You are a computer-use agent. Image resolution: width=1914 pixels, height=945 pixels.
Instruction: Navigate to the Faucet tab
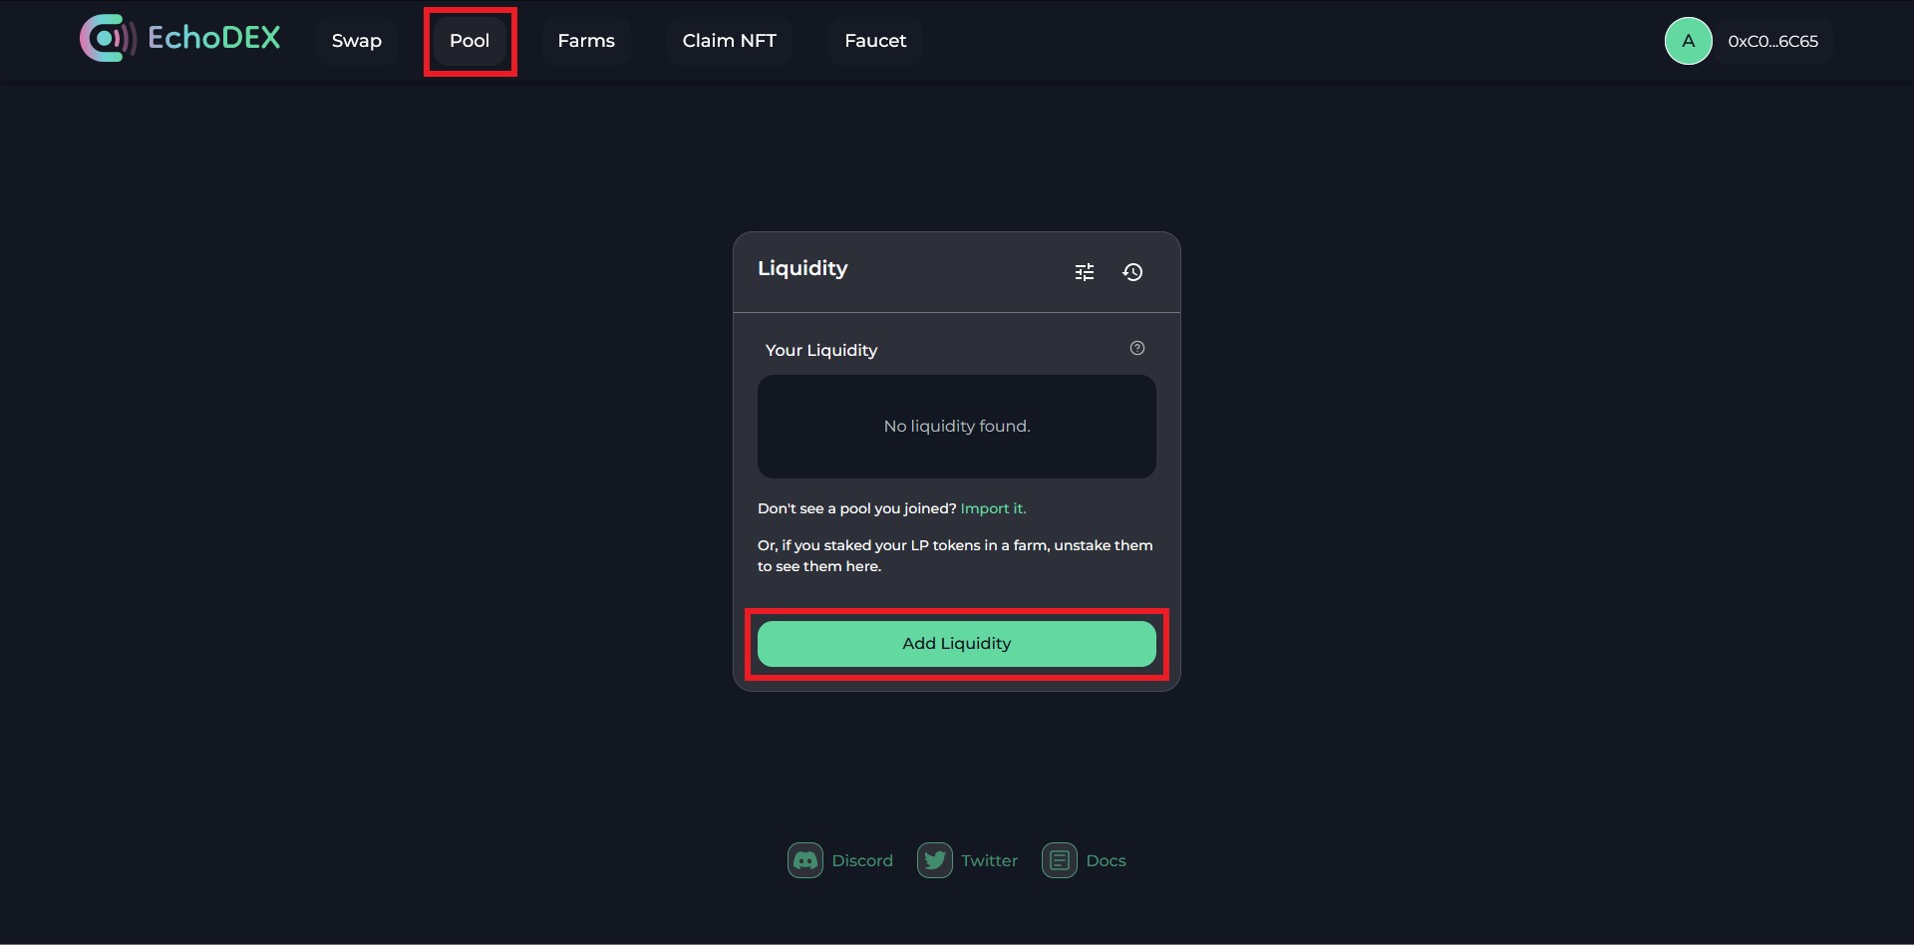coord(875,41)
